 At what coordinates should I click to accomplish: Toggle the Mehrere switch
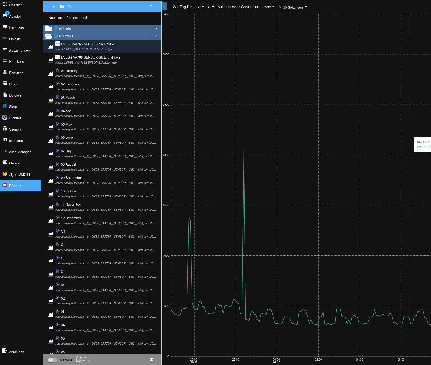point(52,360)
